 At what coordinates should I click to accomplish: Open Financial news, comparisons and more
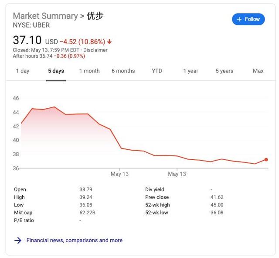(x=74, y=240)
